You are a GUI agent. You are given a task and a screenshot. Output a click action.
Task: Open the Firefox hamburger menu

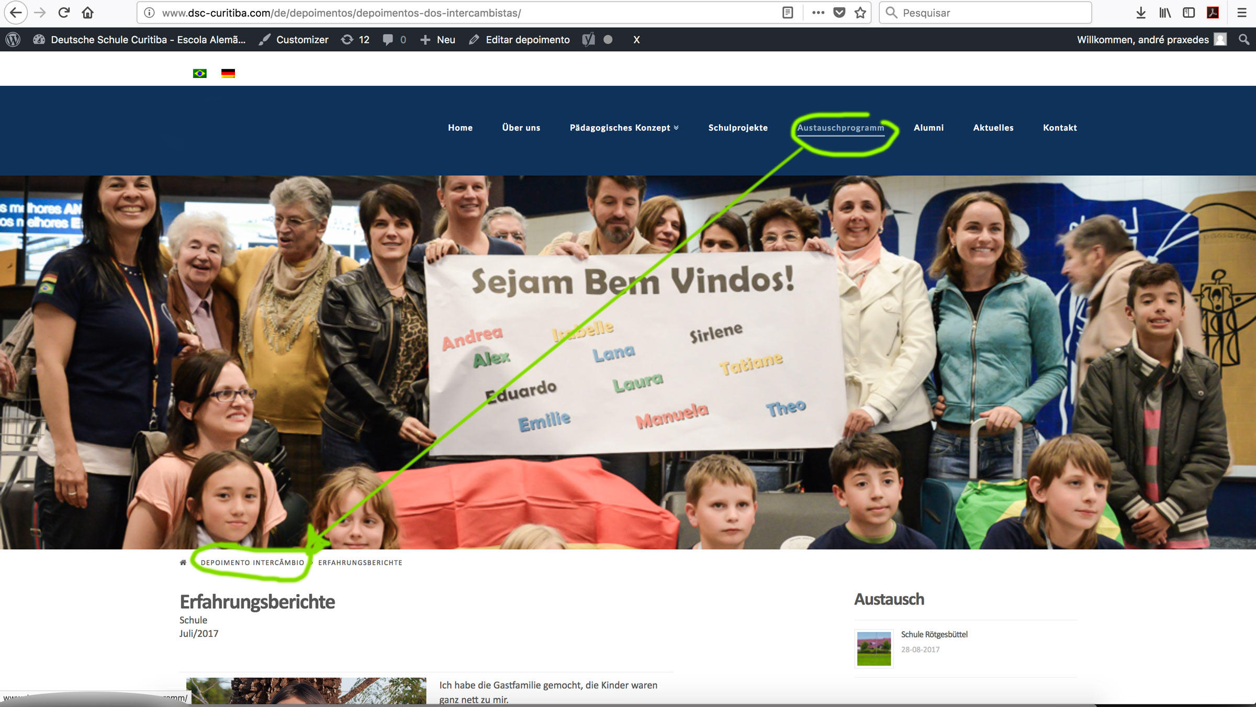point(1241,13)
